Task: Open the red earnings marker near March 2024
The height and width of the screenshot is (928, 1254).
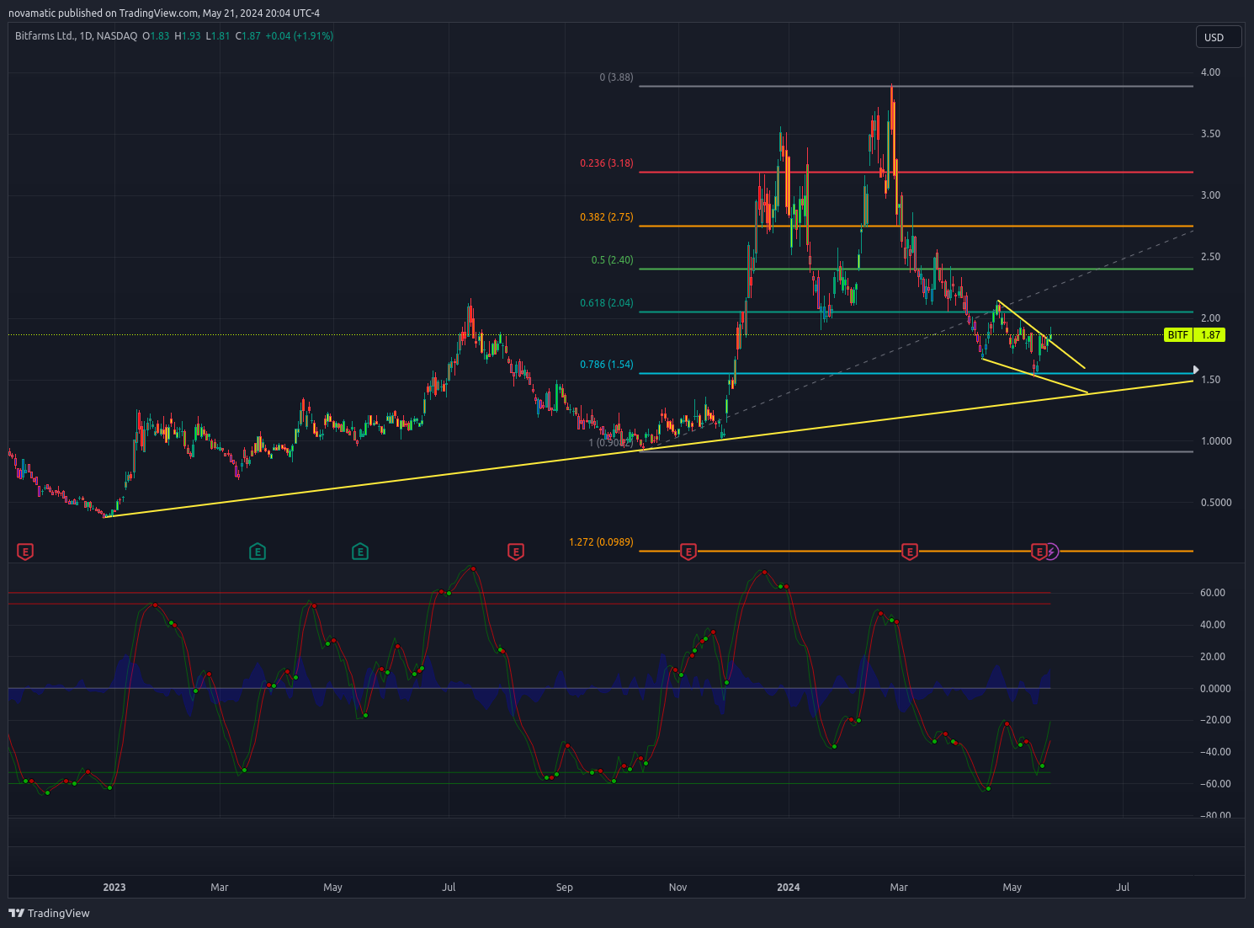Action: click(x=909, y=552)
